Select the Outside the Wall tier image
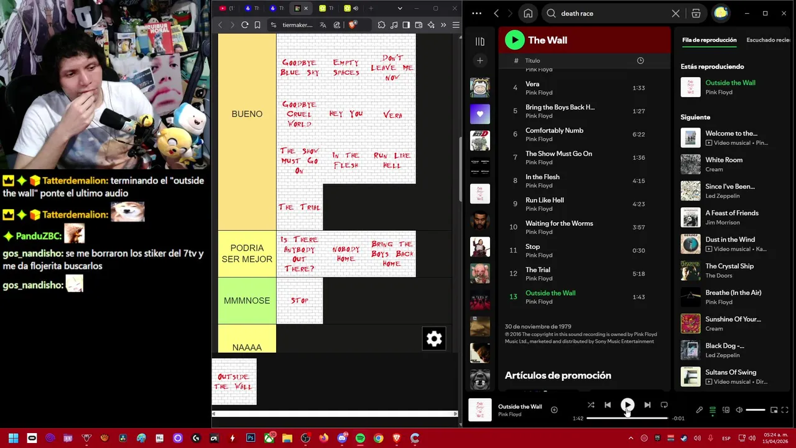 click(234, 381)
